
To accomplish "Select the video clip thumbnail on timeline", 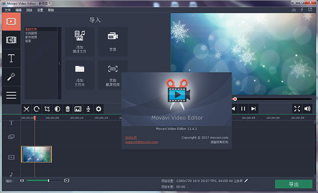I will click(37, 154).
